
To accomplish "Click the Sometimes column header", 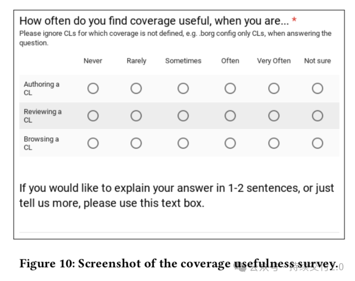I will point(183,61).
